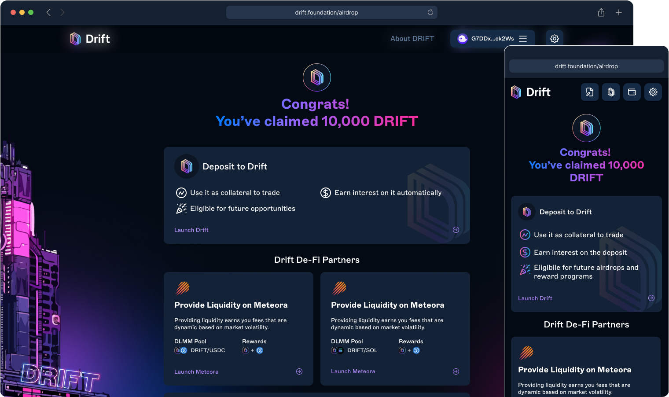Reload the page in the desktop browser
Image resolution: width=669 pixels, height=397 pixels.
coord(430,12)
